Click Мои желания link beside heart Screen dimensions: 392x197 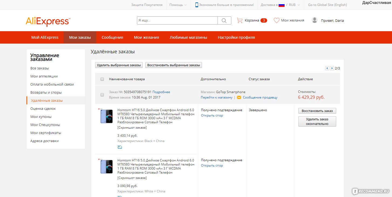pos(293,20)
